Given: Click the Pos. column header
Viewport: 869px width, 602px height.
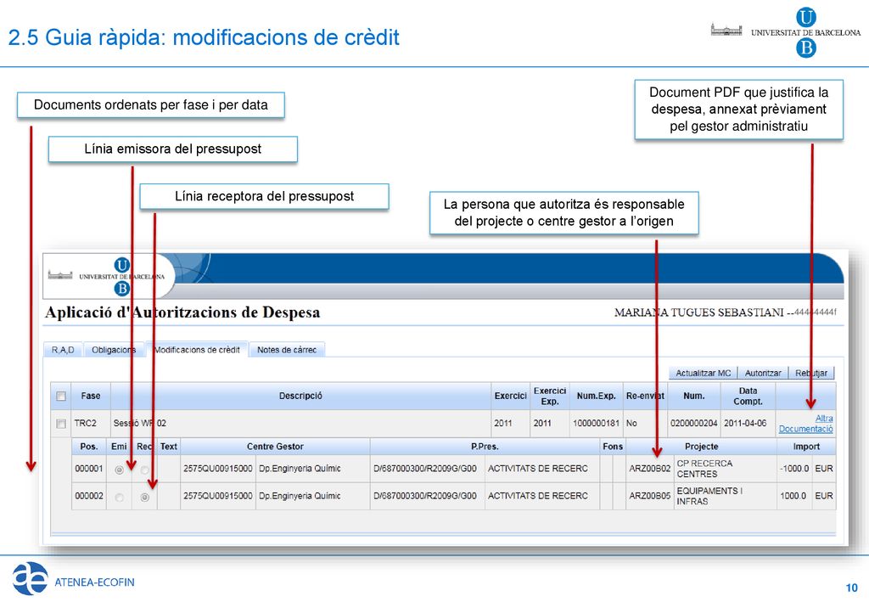Looking at the screenshot, I should [88, 447].
